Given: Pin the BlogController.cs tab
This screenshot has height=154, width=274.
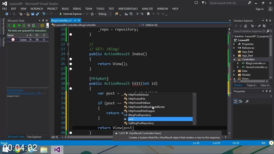Looking at the screenshot, I should click(x=75, y=21).
